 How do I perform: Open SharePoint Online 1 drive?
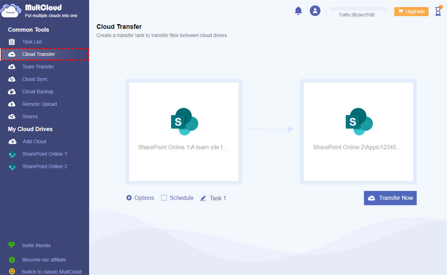tap(45, 154)
